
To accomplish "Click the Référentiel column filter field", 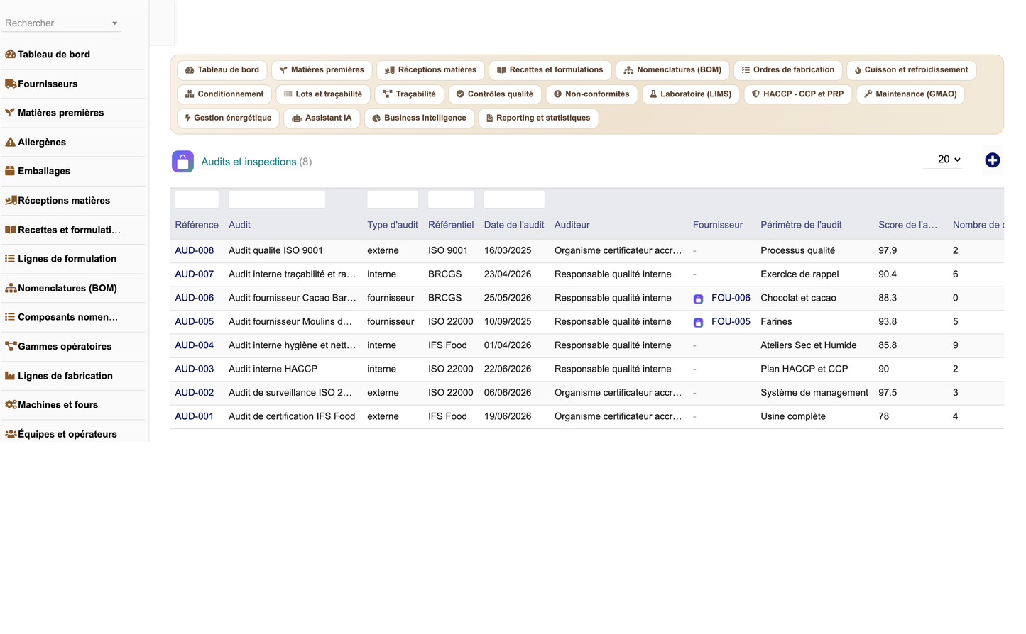I will coord(451,199).
